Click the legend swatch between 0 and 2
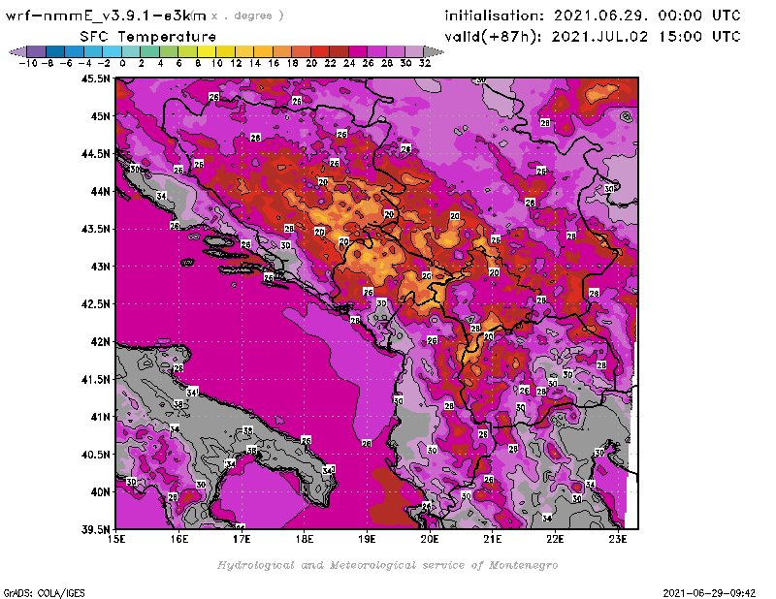Image resolution: width=776 pixels, height=599 pixels. (131, 51)
